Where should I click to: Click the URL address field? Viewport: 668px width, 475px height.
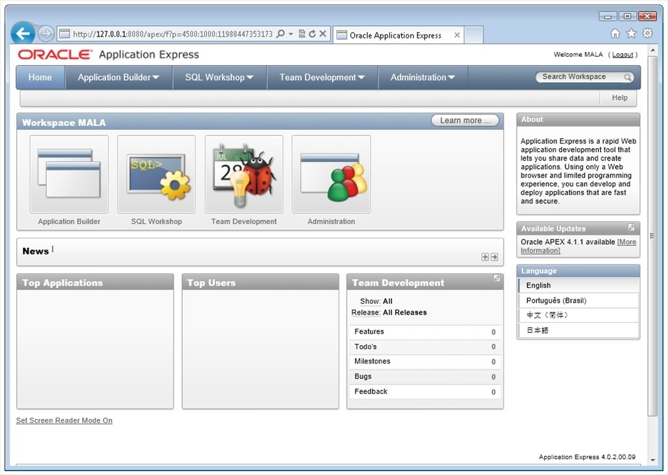[172, 34]
